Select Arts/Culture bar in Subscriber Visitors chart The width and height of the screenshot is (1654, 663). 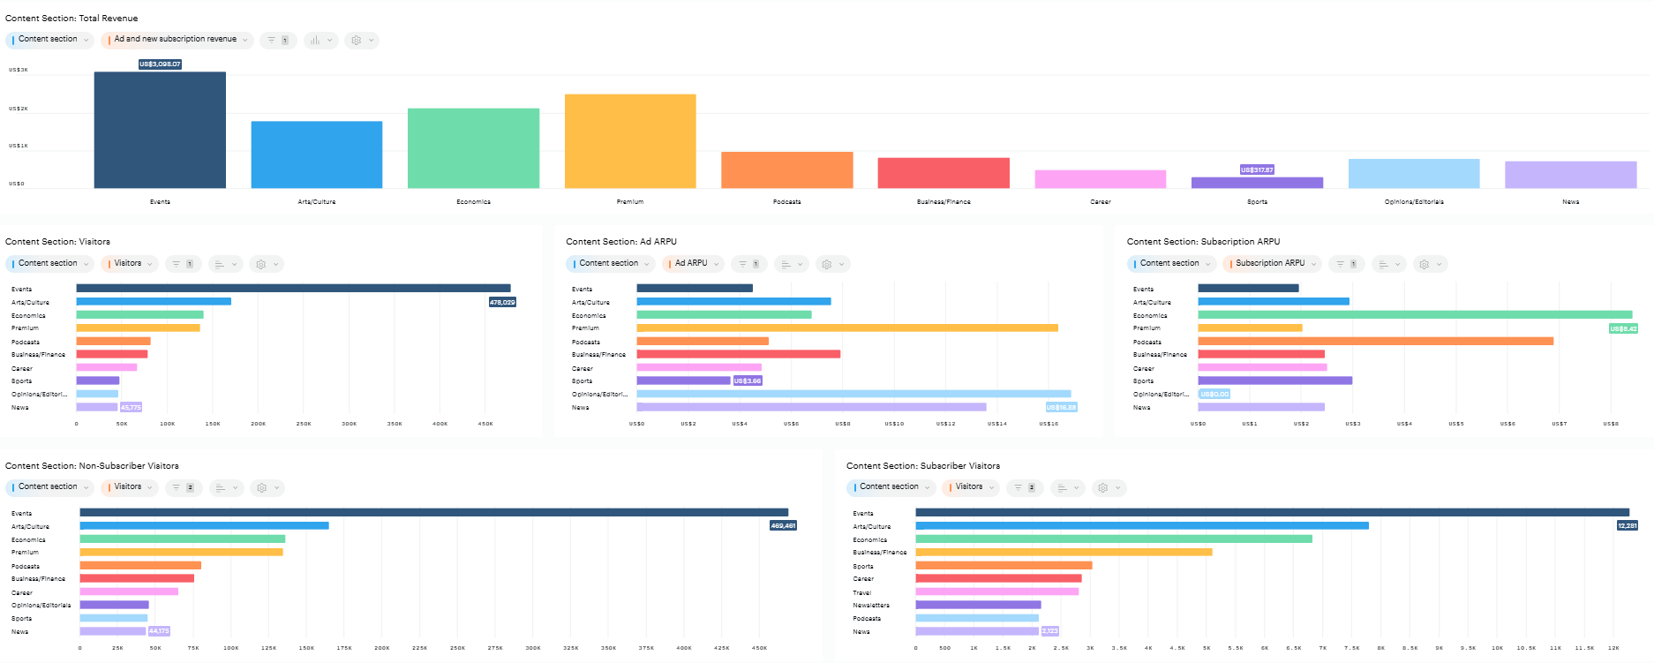[x=1141, y=525]
